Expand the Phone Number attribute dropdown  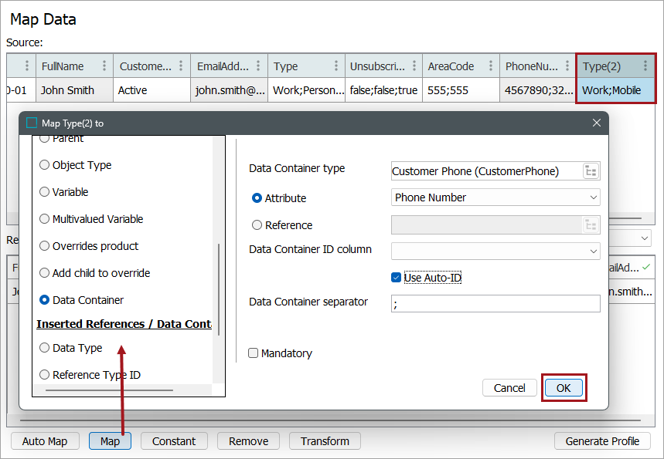click(x=593, y=197)
